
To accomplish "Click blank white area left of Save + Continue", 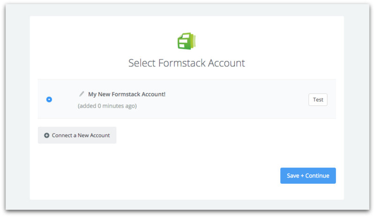I will pos(187,176).
